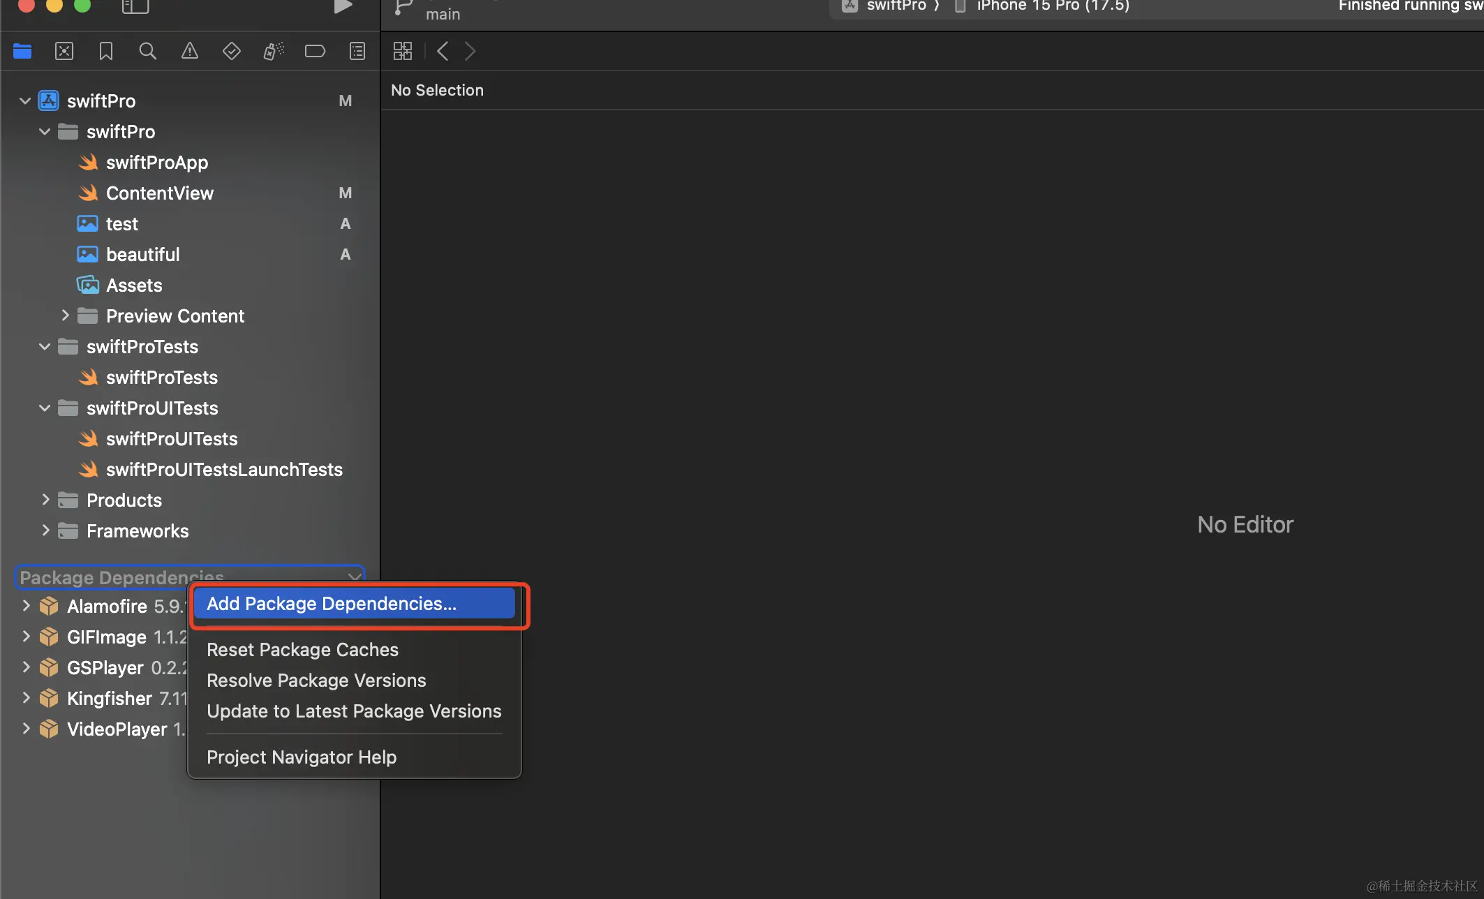Open the find navigator magnifier icon
This screenshot has width=1484, height=899.
pyautogui.click(x=147, y=51)
